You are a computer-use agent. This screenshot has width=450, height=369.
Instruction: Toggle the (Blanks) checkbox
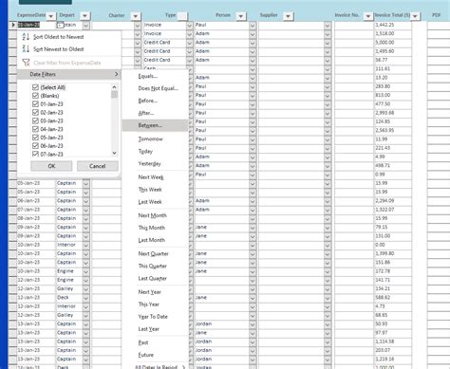point(35,96)
